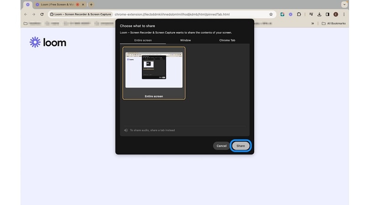Open the Downloads icon
Image resolution: width=365 pixels, height=205 pixels.
(x=319, y=14)
